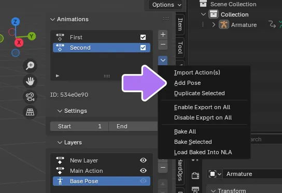Open the HardOps sidebar tab
Image resolution: width=282 pixels, height=193 pixels.
(180, 171)
